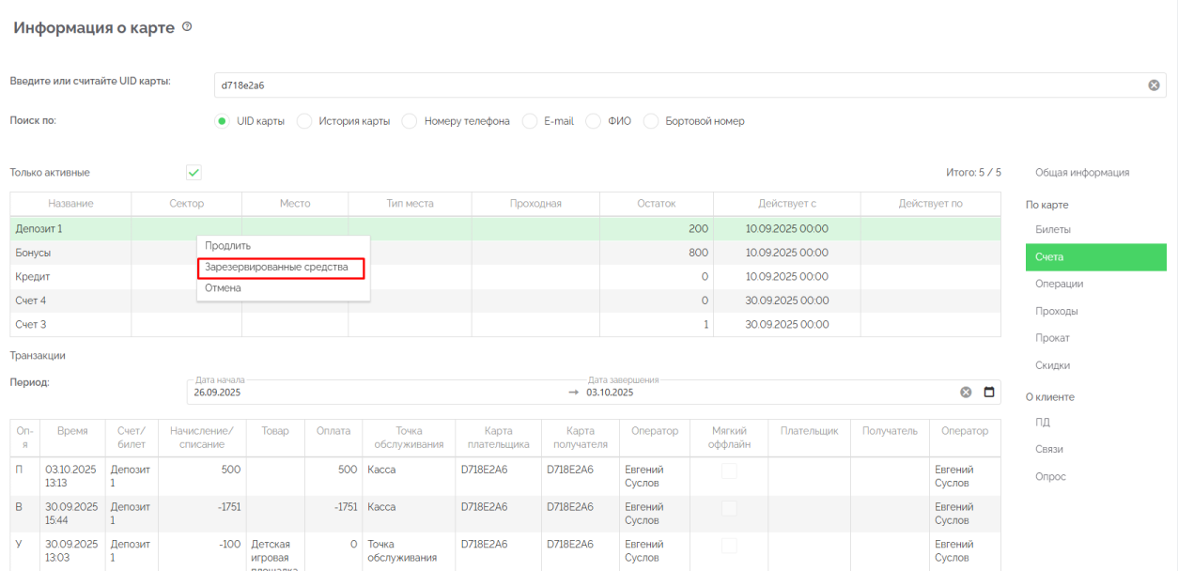
Task: Click 'Отмена' in the context menu
Action: point(224,288)
